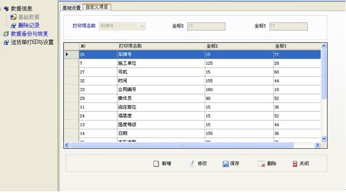Image resolution: width=346 pixels, height=193 pixels.
Task: Click the 关闭 red icon
Action: tap(295, 164)
